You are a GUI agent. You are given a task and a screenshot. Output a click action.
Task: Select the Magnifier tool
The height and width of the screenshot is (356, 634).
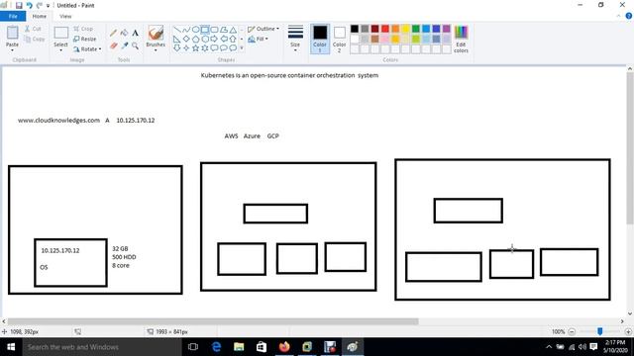[x=135, y=46]
